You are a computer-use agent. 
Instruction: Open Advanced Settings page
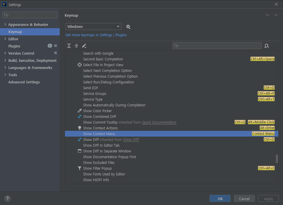click(24, 82)
